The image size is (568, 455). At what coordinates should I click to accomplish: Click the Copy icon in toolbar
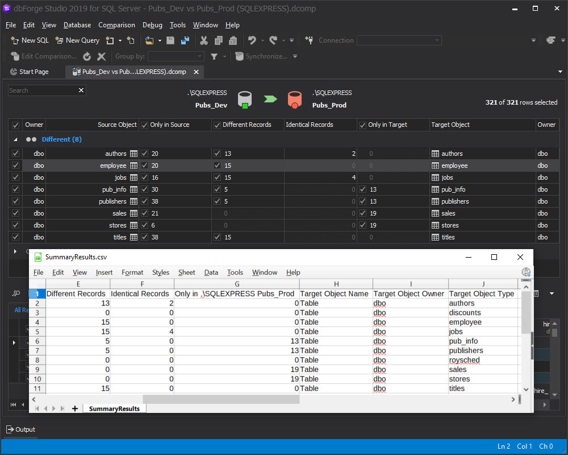(x=219, y=40)
